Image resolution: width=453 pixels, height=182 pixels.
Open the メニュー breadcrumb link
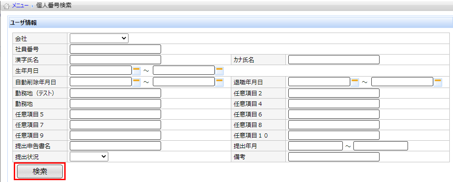coord(20,6)
